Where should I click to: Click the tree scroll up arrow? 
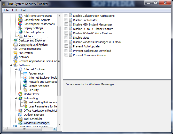(x=59, y=16)
